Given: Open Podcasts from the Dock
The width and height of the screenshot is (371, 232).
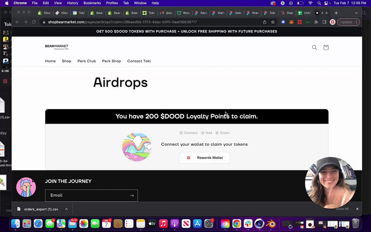Looking at the screenshot, I should click(174, 224).
